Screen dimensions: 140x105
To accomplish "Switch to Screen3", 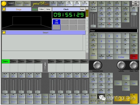I will tap(27, 4).
